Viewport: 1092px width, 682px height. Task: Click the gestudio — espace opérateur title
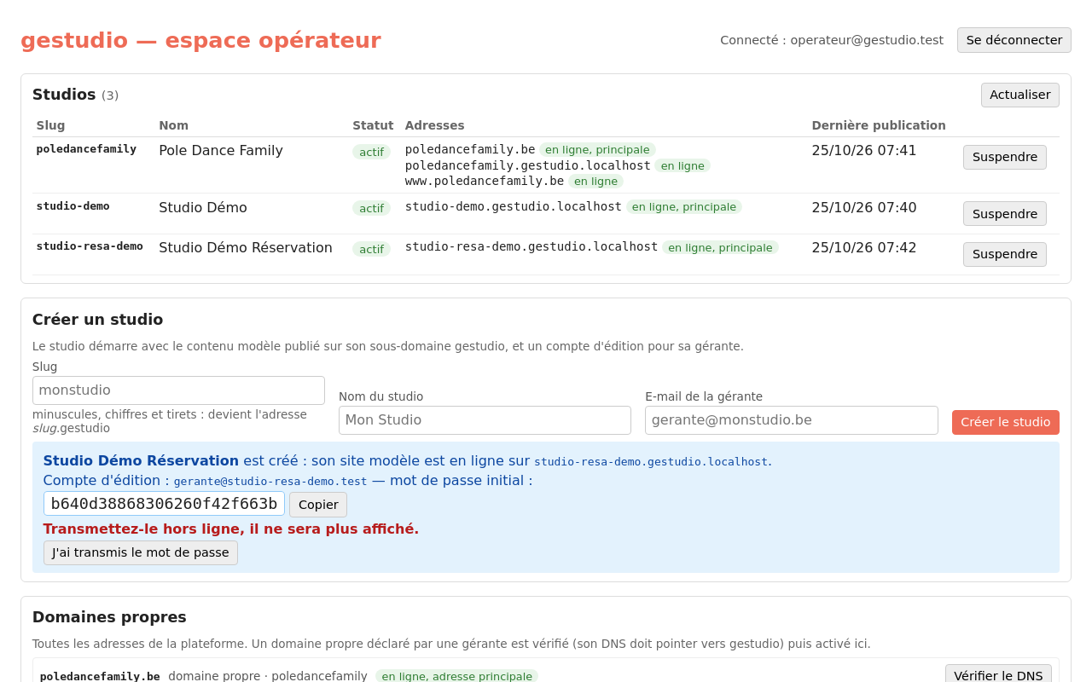click(x=200, y=40)
